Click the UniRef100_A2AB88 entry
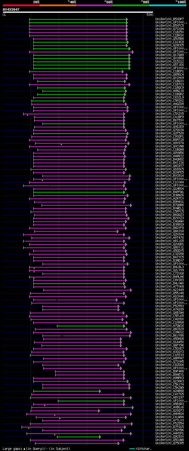189x451 pixels. (x=170, y=391)
